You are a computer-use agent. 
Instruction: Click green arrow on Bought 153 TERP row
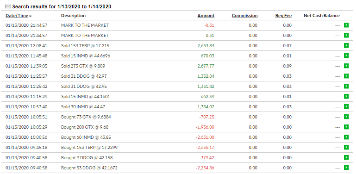click(x=346, y=147)
